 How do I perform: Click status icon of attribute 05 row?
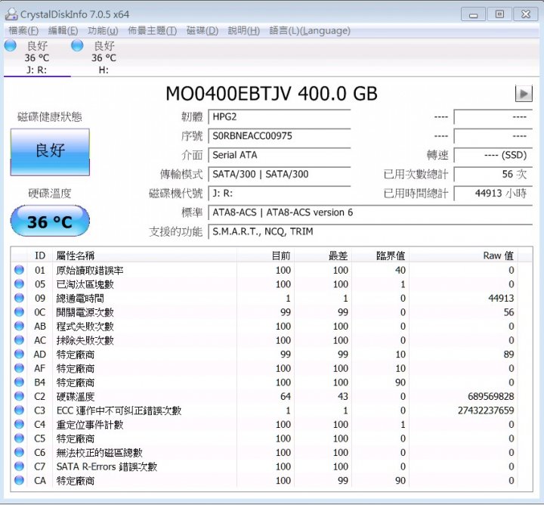19,284
